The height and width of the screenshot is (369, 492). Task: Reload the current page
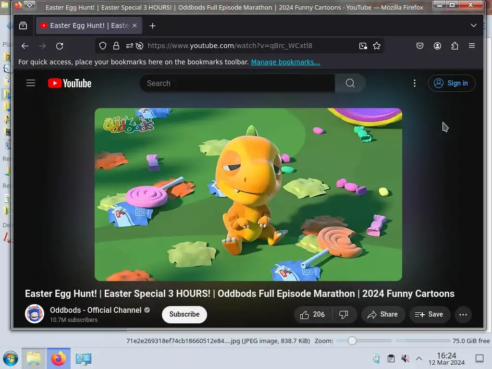pyautogui.click(x=60, y=46)
